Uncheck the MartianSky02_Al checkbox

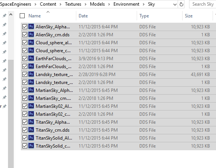(25, 106)
